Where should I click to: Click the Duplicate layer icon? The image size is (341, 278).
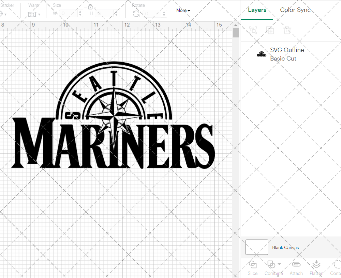[x=270, y=30]
